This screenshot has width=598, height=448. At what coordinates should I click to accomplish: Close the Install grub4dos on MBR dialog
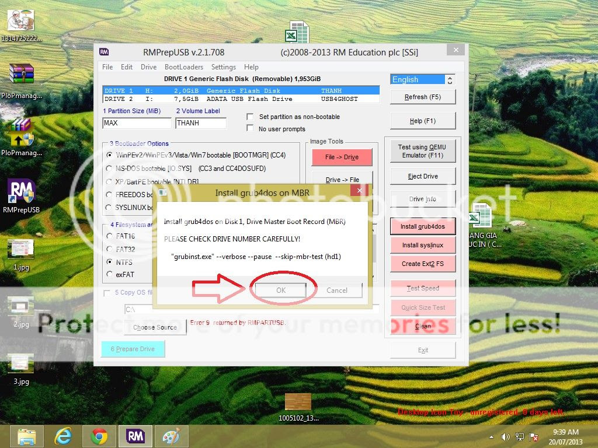point(359,191)
